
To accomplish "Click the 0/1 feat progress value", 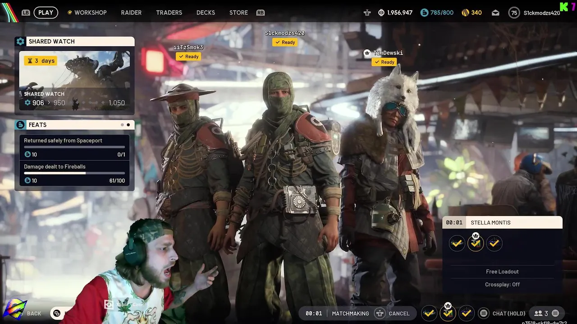I will pos(121,155).
